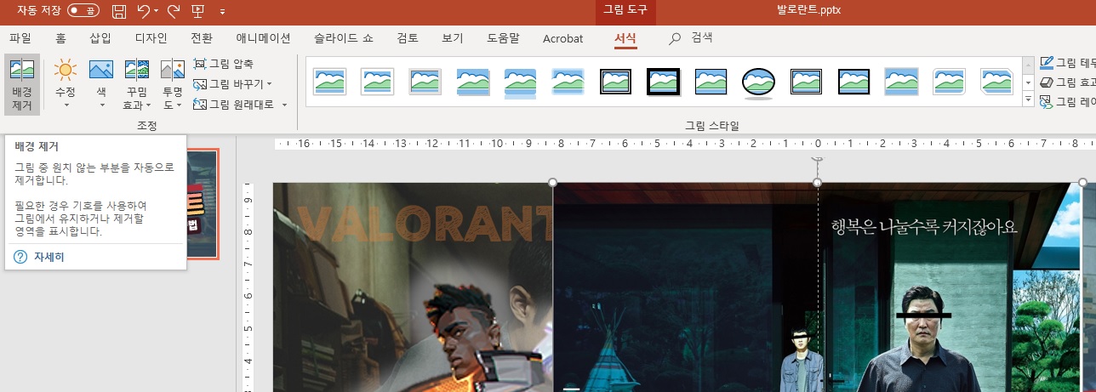Open the Undo history dropdown arrow
This screenshot has width=1096, height=392.
coord(157,11)
